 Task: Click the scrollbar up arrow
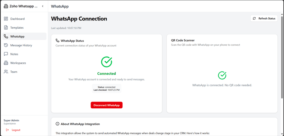282,14
